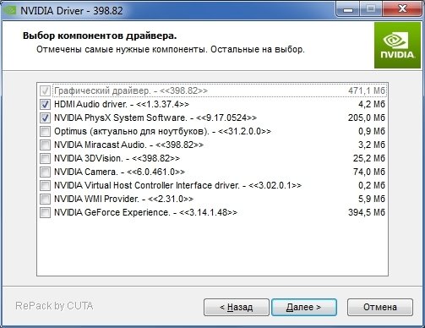The width and height of the screenshot is (425, 328).
Task: Click the 5,9 Мб size value
Action: pyautogui.click(x=372, y=199)
